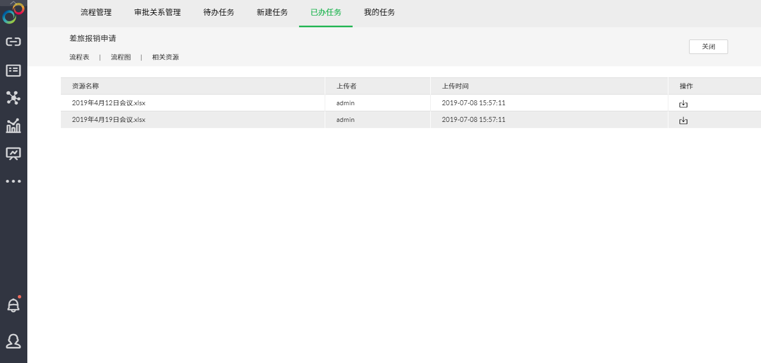Switch to the 流程管理 tab
Viewport: 761px width, 363px height.
click(96, 12)
